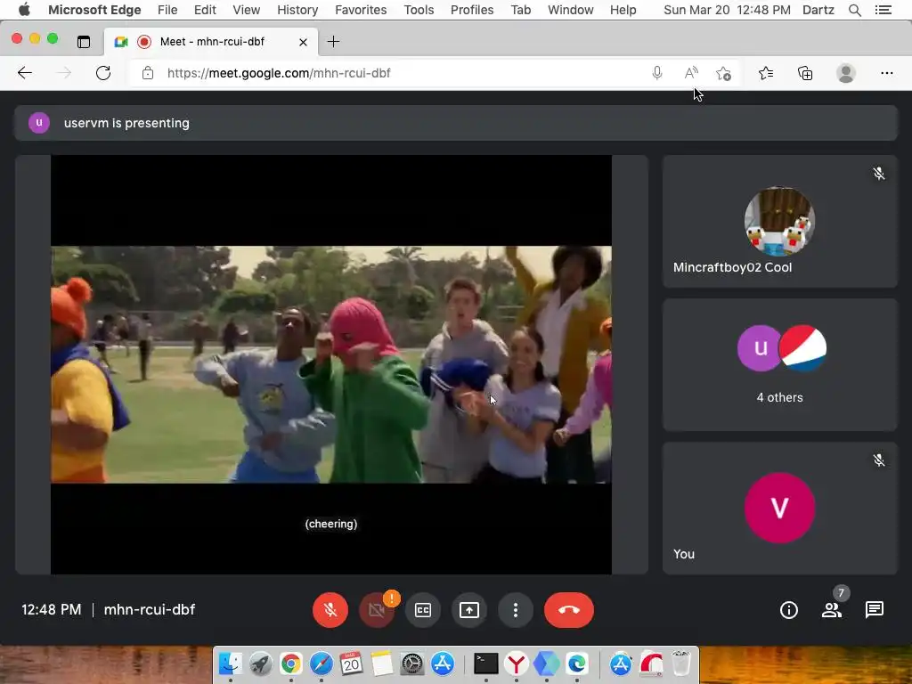Open the Window menu

[x=571, y=10]
